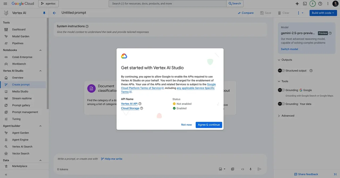Screen dimensions: 340x178
Task: Toggle the Structured output switch
Action: tap(281, 71)
